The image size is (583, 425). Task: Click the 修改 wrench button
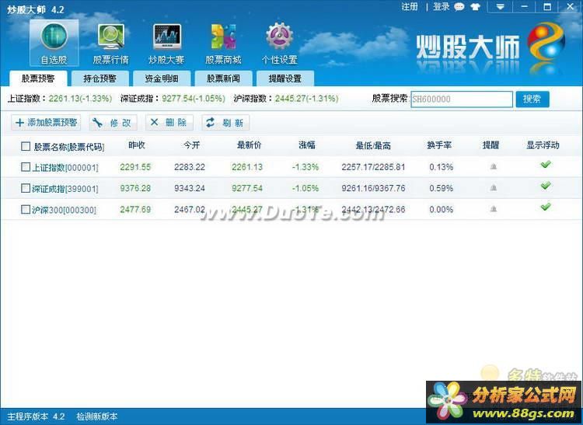(113, 123)
